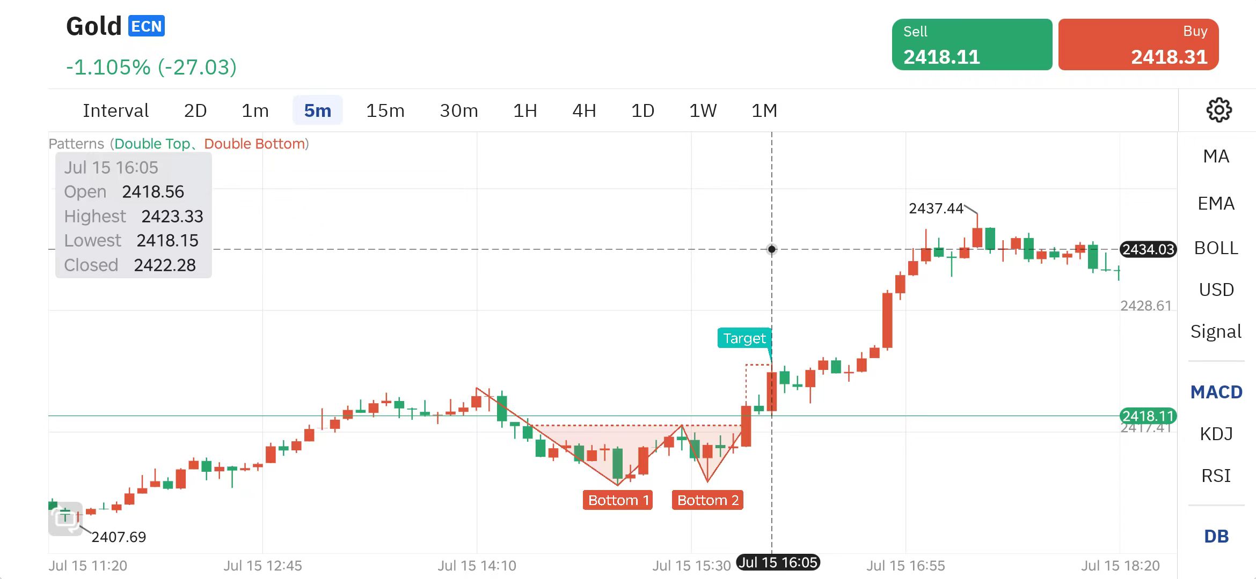Switch to the 1H interval
The height and width of the screenshot is (579, 1256).
tap(524, 110)
